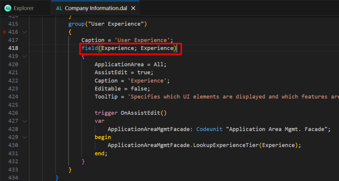Image resolution: width=339 pixels, height=181 pixels.
Task: Select line number 426 in the gutter
Action: [13, 113]
